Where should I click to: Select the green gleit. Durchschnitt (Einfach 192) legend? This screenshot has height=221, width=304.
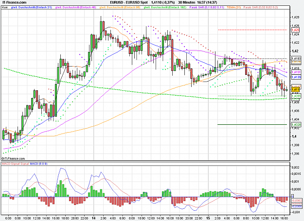tap(165, 7)
